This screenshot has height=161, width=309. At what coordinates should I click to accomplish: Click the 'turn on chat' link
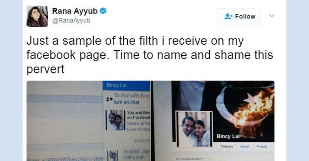[x=127, y=102]
